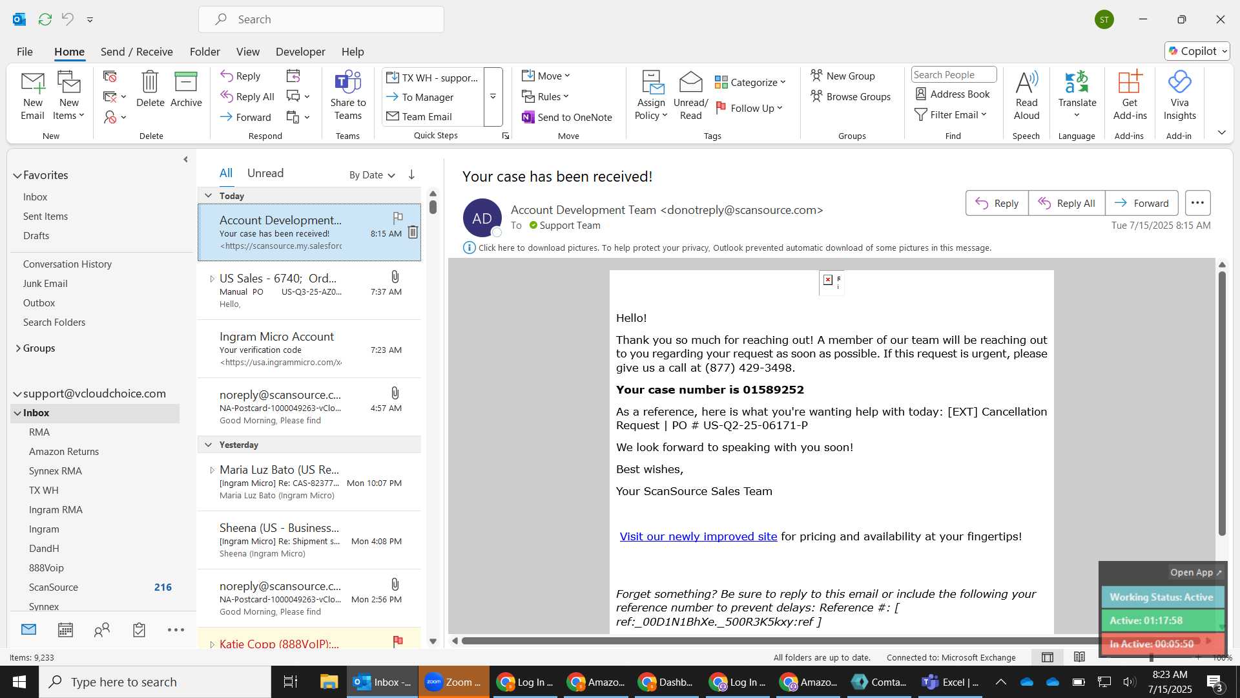Reverse sort order arrow
The height and width of the screenshot is (698, 1240).
(411, 174)
